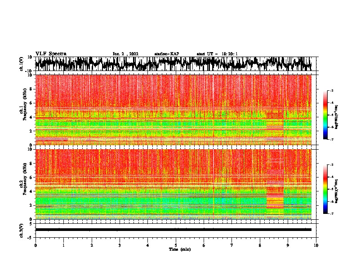Click time axis tick label "7"

click(x=232, y=245)
